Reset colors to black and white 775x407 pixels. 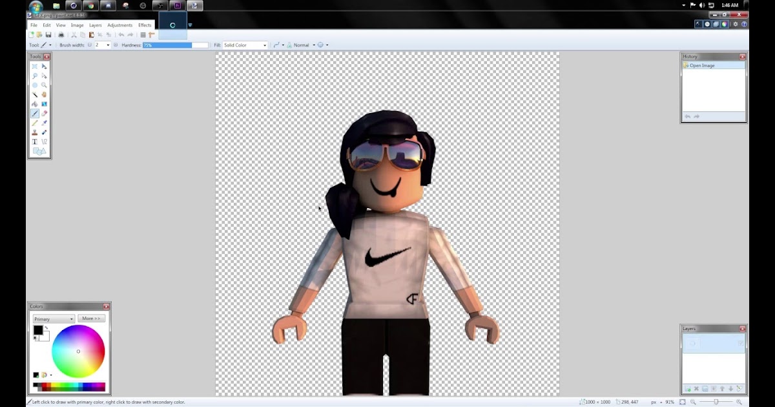point(36,338)
